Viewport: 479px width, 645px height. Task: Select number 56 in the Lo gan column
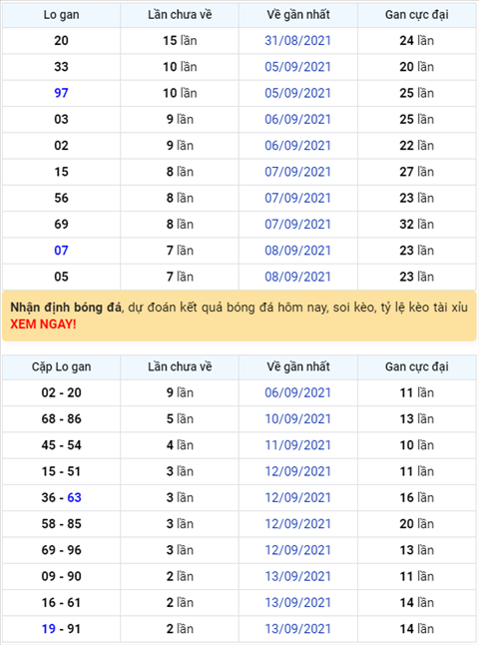61,199
